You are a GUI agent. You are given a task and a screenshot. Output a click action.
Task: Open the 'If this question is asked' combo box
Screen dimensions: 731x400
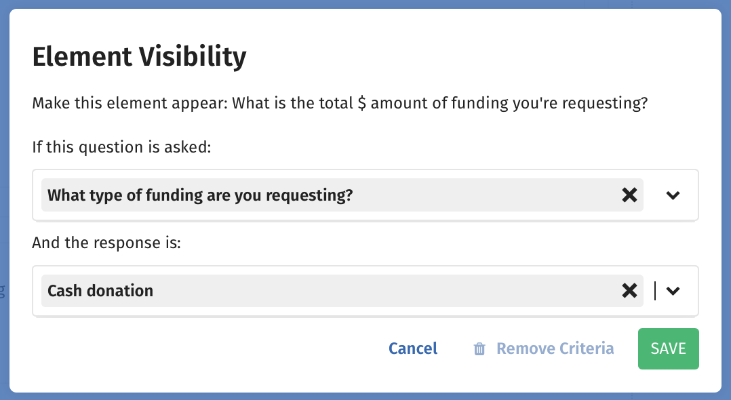365,195
